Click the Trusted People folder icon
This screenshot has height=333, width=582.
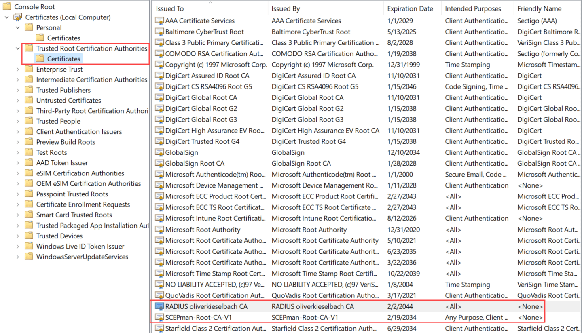click(x=28, y=121)
